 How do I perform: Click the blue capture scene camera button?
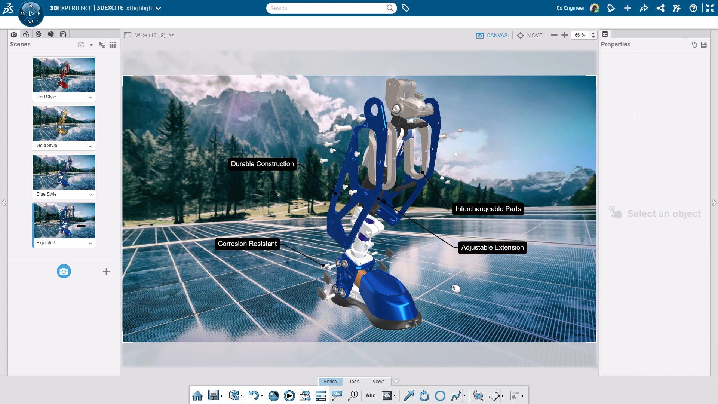[x=64, y=271]
